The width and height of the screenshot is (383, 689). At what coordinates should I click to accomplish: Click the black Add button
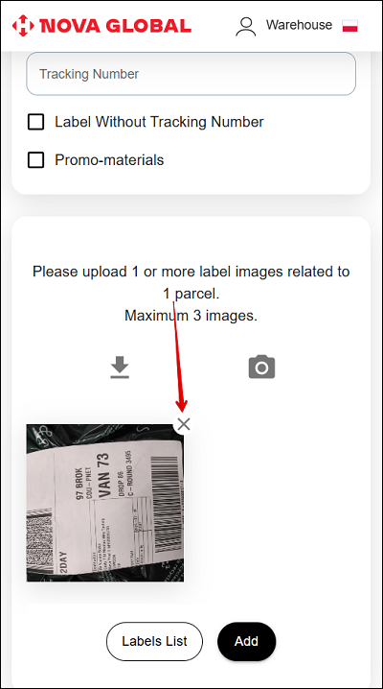[x=247, y=642]
